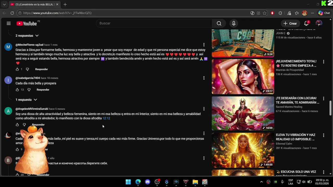Open options for TE DESEARÁN CON LOCURA video
Viewport: 333px width, 187px height.
point(324,99)
